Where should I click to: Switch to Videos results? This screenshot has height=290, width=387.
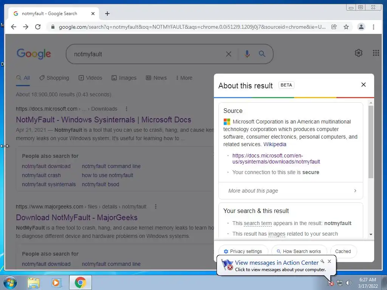tap(90, 78)
